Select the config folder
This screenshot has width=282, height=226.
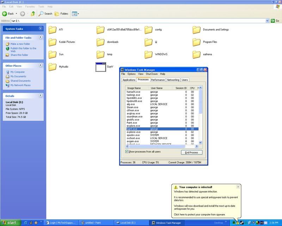[153, 30]
